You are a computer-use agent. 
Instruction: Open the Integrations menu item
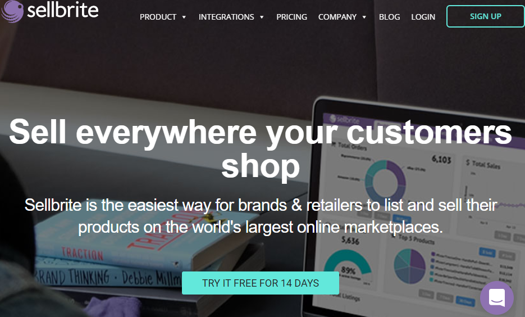tap(226, 17)
